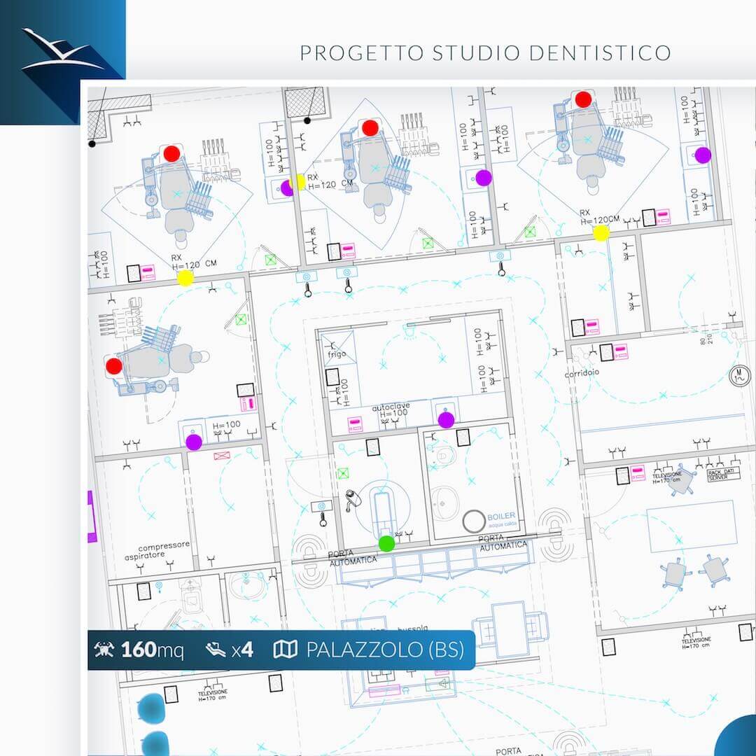
Task: Click the RACK DATI SERVER label
Action: (x=723, y=475)
